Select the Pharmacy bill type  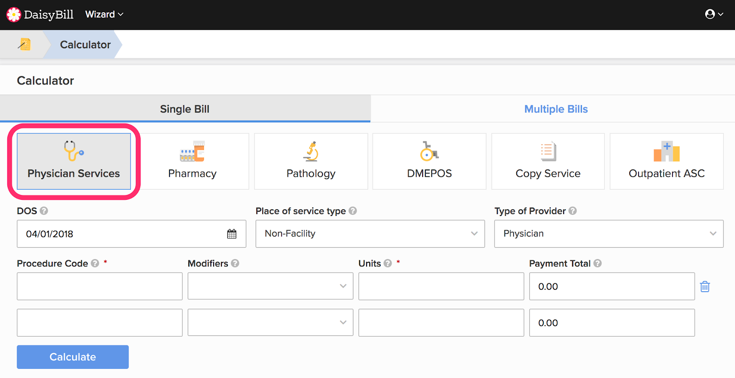point(192,161)
